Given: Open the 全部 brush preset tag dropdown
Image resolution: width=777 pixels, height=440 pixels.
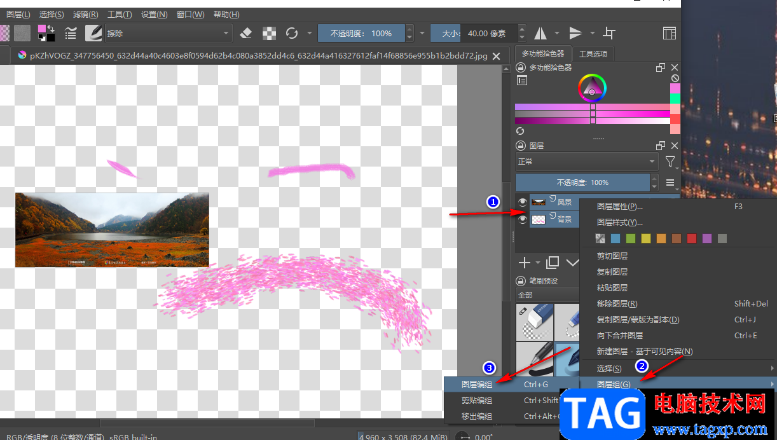Looking at the screenshot, I should point(547,295).
